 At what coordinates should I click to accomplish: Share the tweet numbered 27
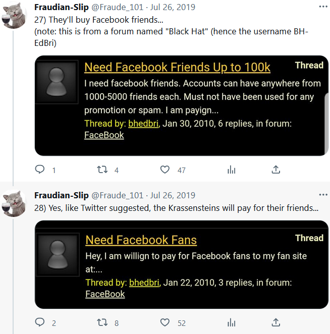(x=276, y=170)
